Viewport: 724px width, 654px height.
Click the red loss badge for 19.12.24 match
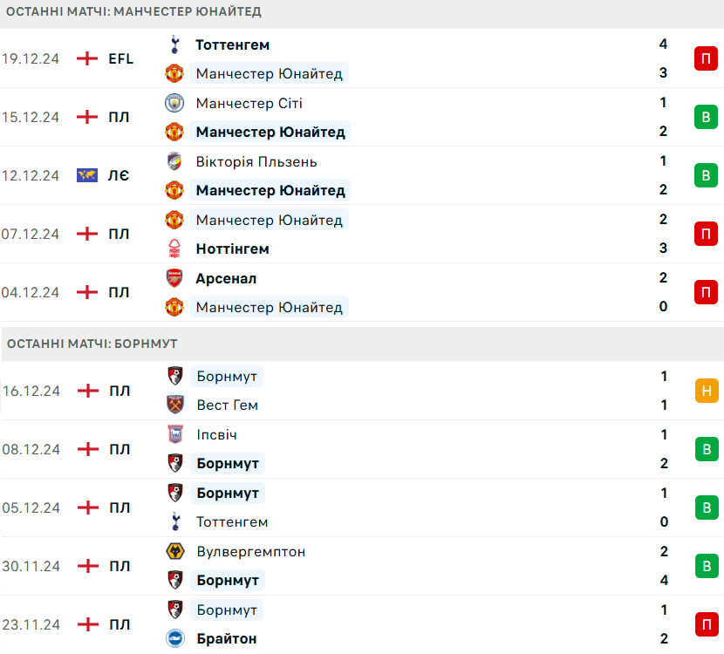(x=706, y=58)
